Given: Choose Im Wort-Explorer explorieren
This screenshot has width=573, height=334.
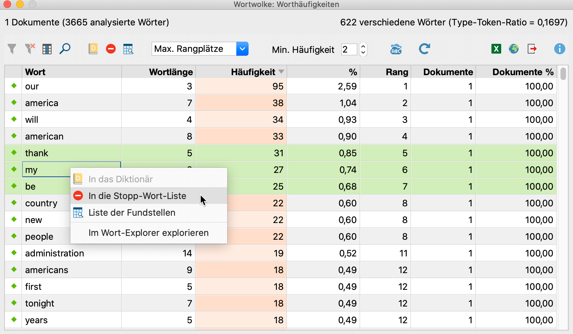Looking at the screenshot, I should click(x=149, y=233).
